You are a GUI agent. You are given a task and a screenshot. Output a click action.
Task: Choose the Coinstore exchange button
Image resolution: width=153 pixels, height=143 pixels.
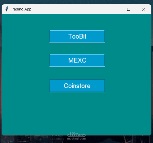coord(77,86)
